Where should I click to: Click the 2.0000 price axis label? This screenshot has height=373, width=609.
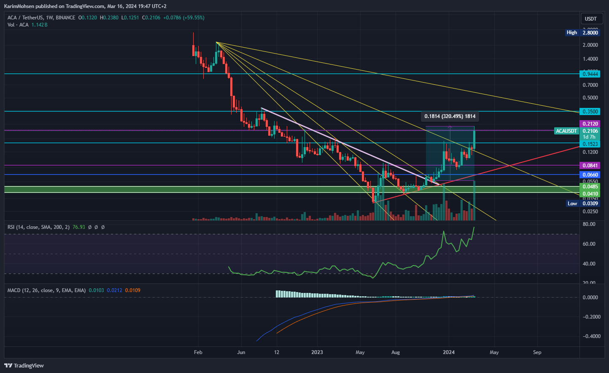tap(590, 45)
